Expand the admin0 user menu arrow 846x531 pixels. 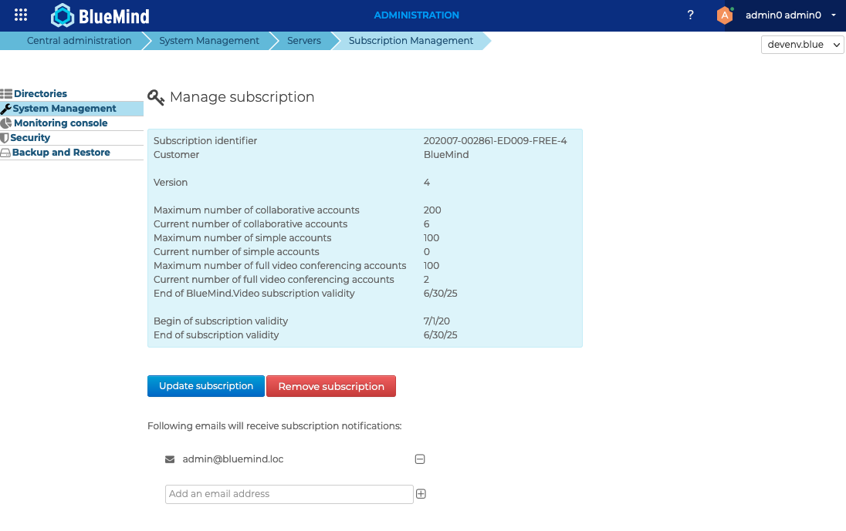[834, 15]
